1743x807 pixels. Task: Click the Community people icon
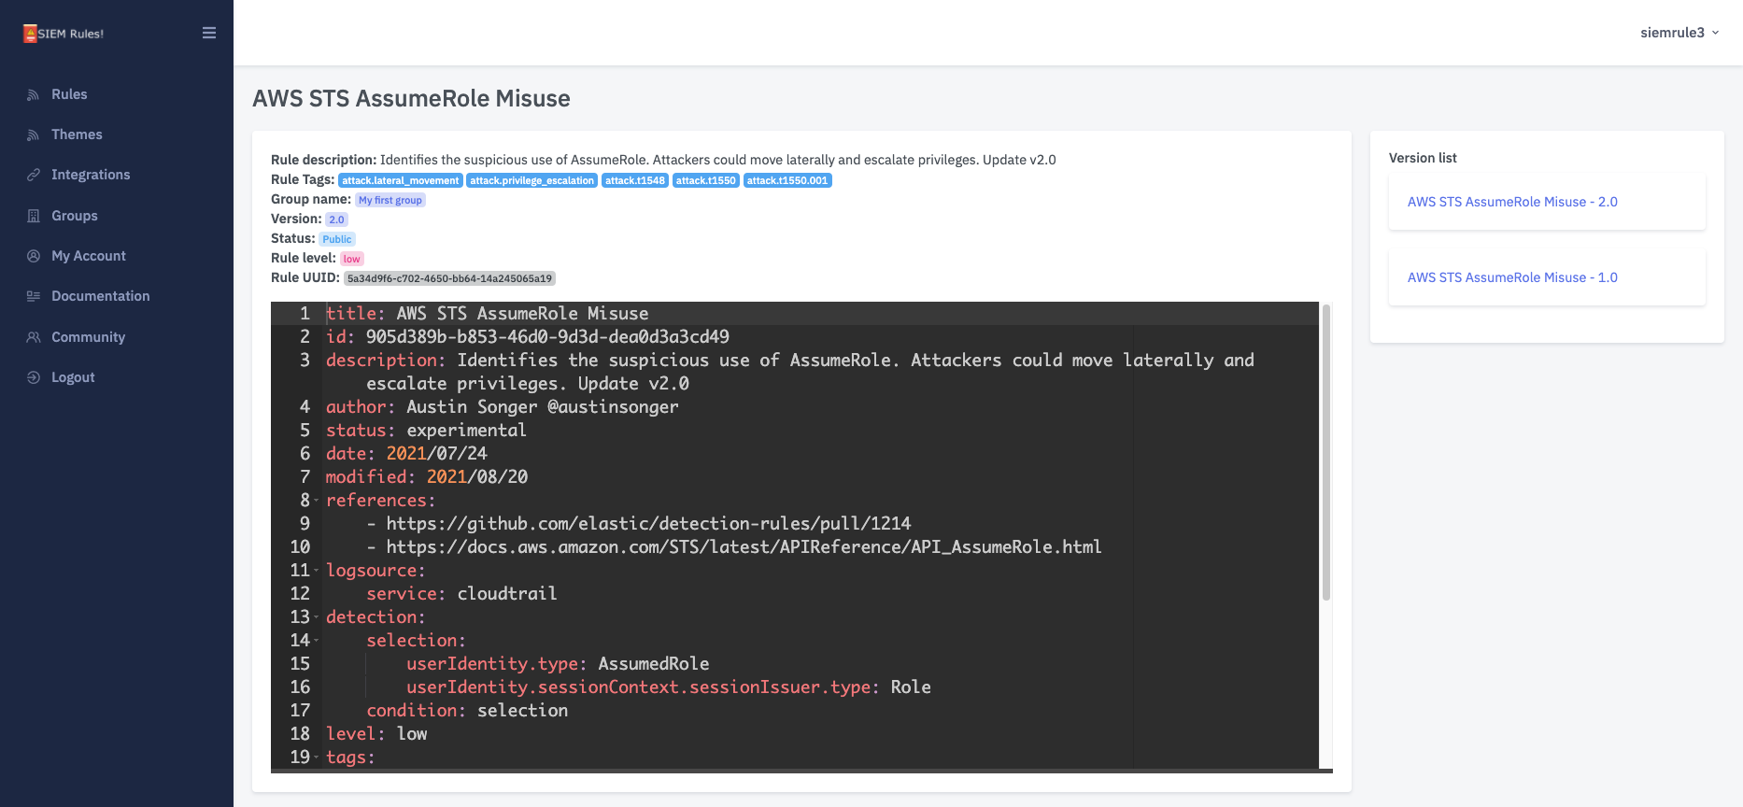coord(34,337)
